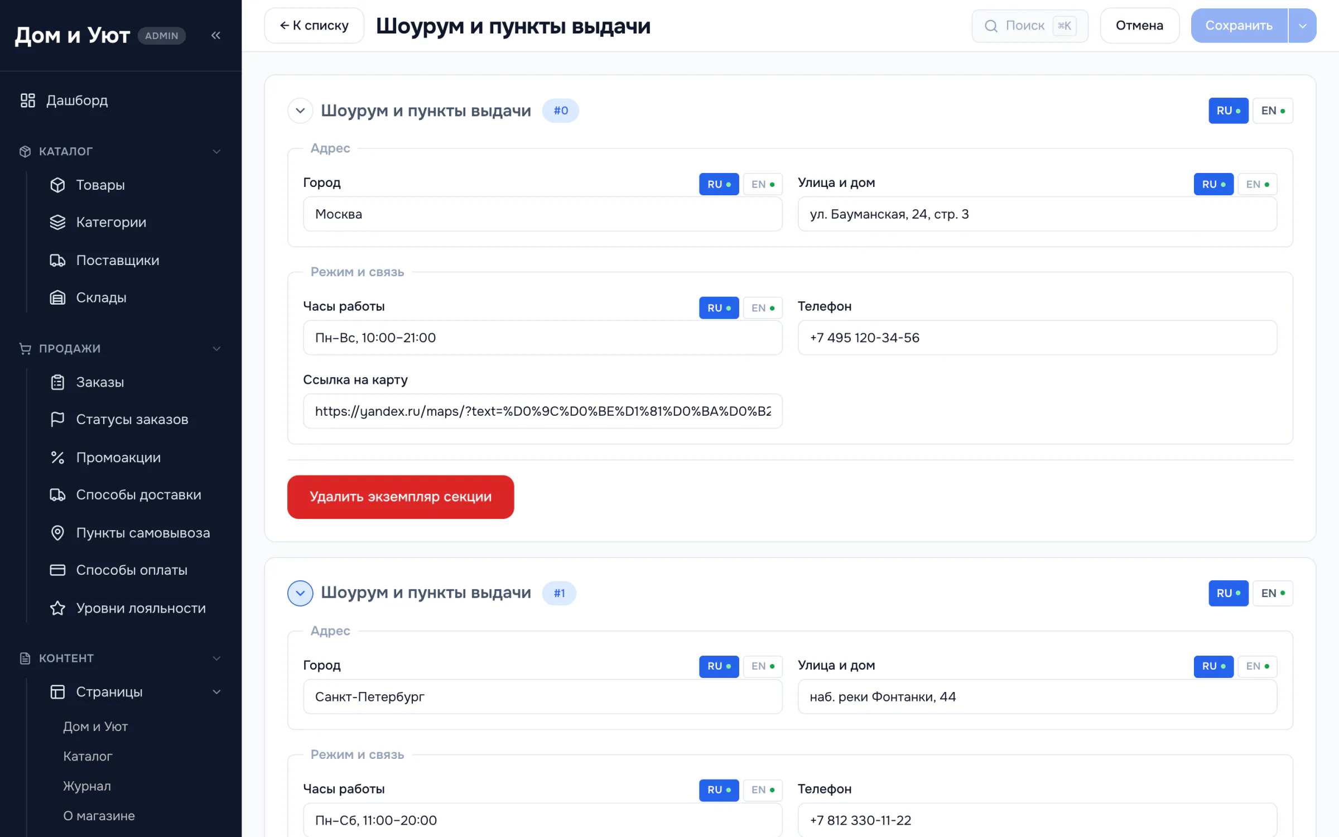Click the street field наб. реки Фонтанки

[1037, 696]
